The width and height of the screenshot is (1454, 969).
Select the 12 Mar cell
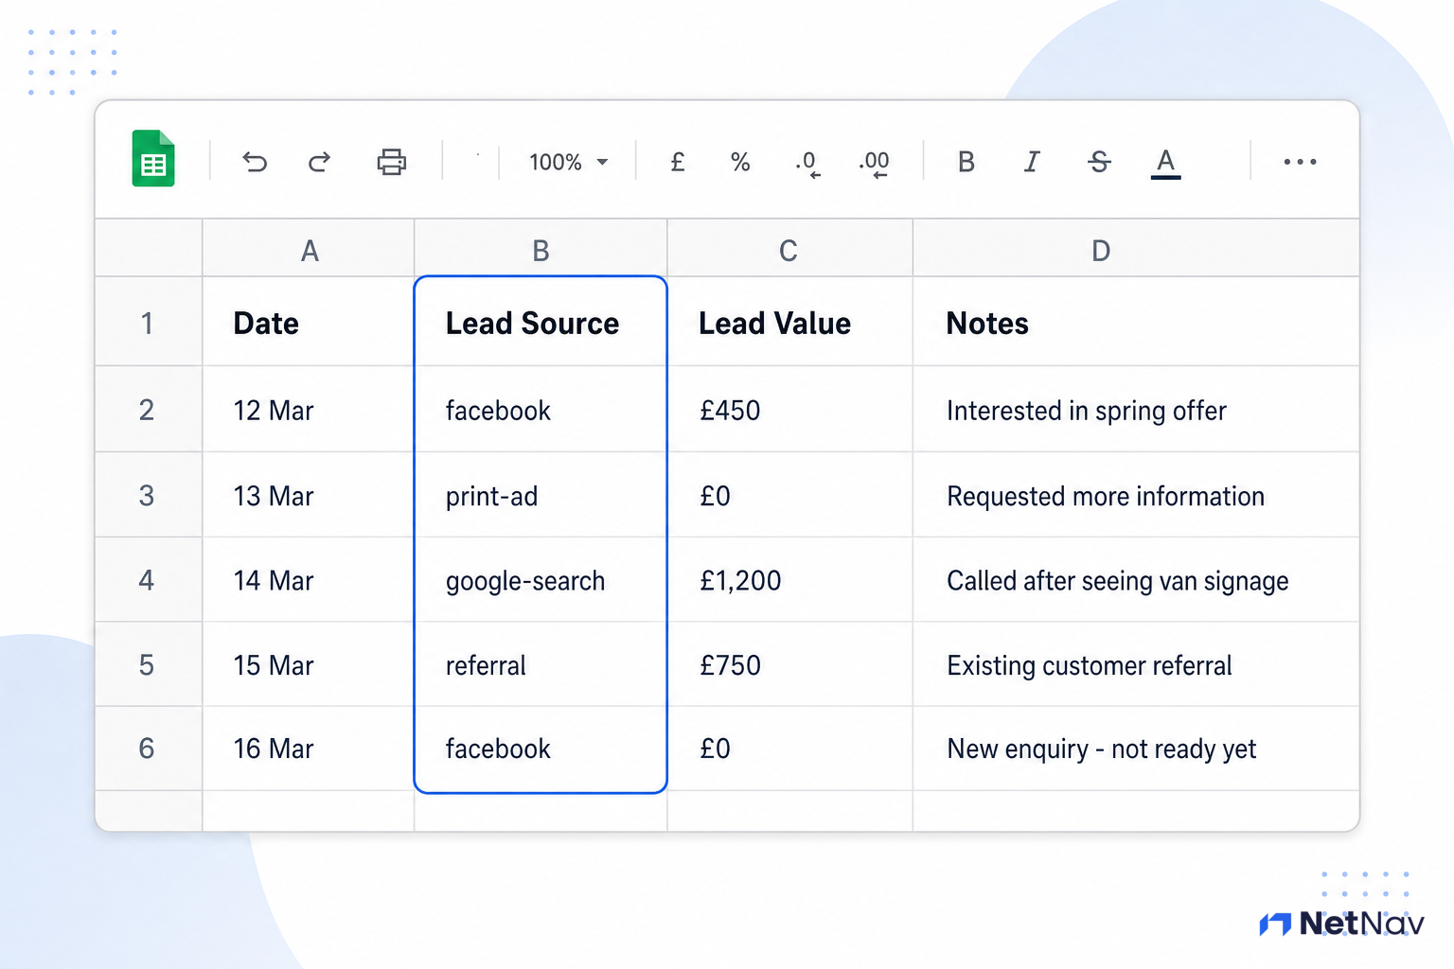[x=309, y=409]
